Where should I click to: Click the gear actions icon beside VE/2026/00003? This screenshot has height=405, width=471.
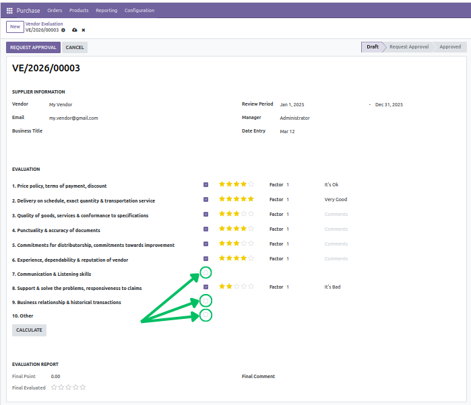(x=63, y=30)
